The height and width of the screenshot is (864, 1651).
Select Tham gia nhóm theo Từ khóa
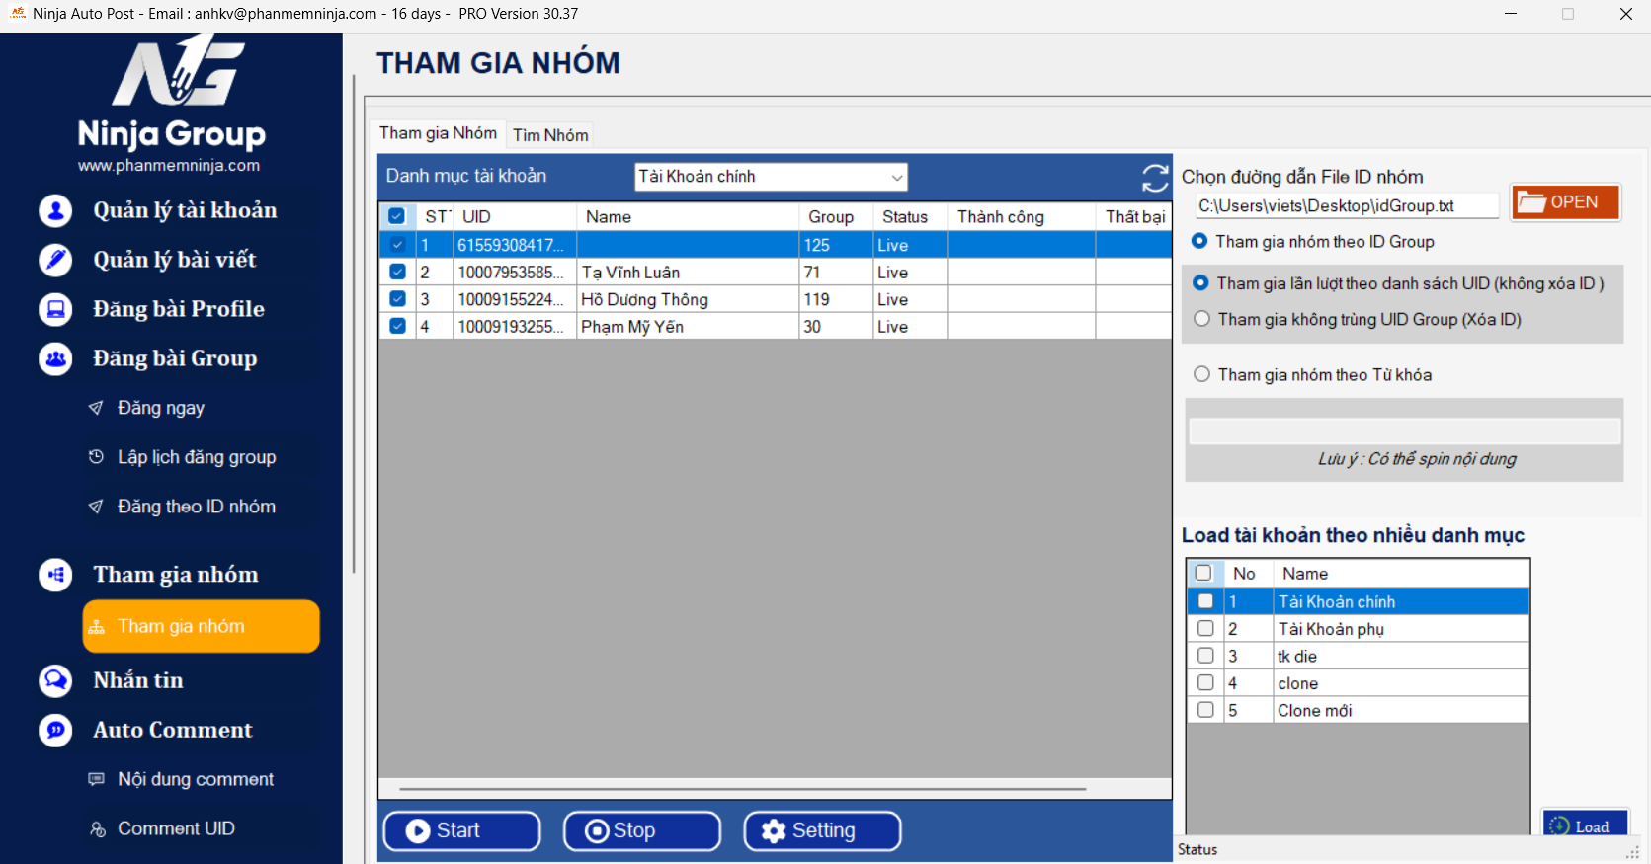[1201, 374]
